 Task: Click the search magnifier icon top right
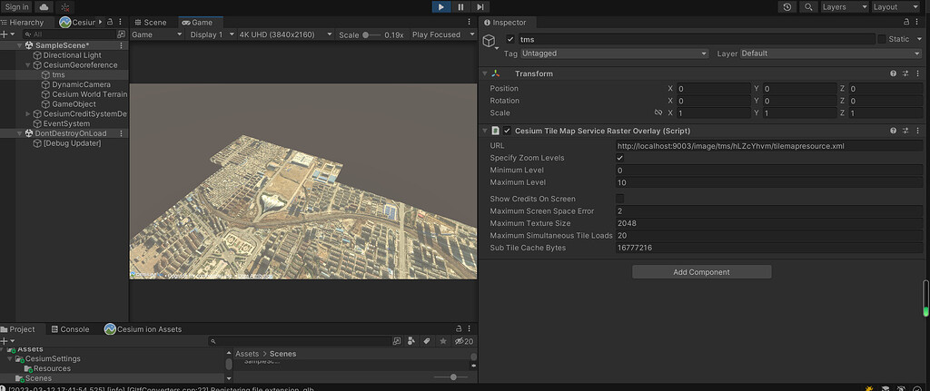[x=807, y=7]
